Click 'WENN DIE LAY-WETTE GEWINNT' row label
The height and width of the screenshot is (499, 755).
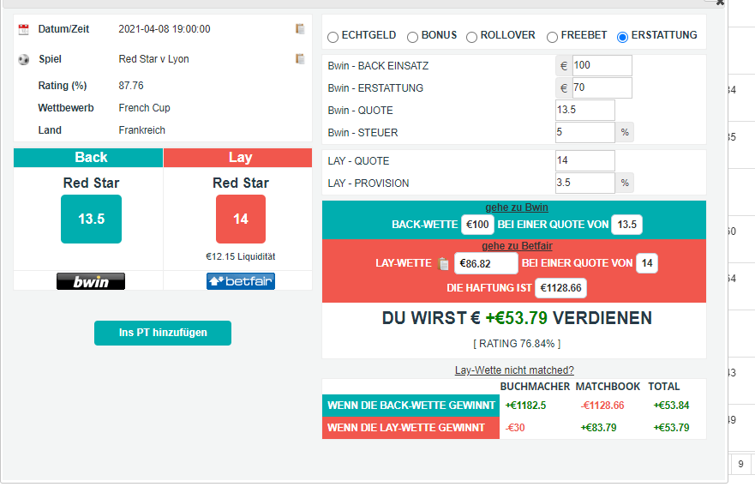click(410, 428)
